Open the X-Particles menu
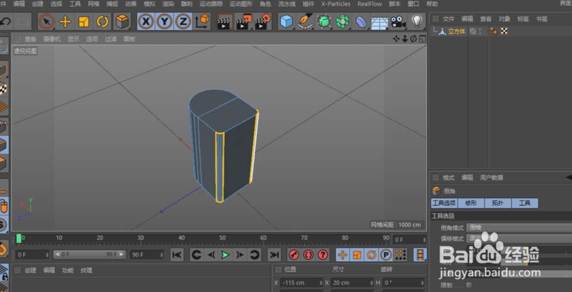 335,3
